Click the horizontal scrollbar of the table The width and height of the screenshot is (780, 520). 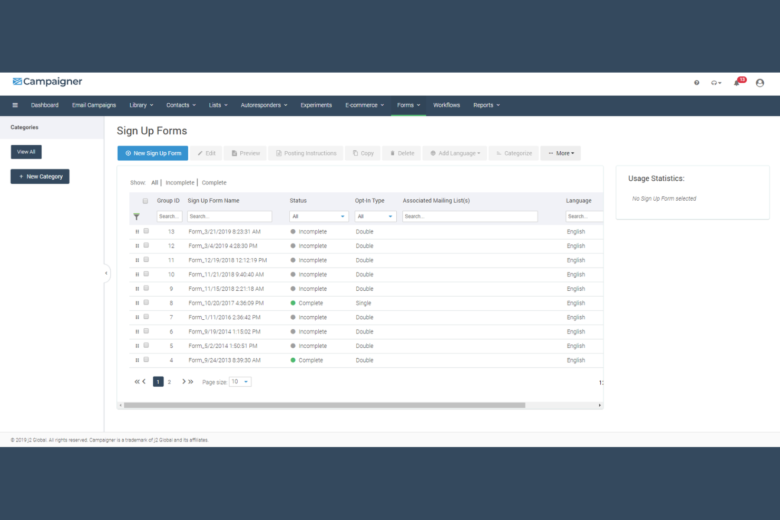pyautogui.click(x=324, y=405)
